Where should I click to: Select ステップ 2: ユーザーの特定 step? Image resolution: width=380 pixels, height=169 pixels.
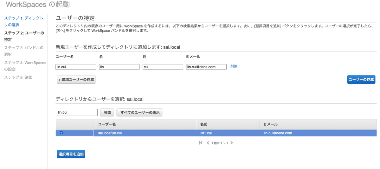[24, 36]
